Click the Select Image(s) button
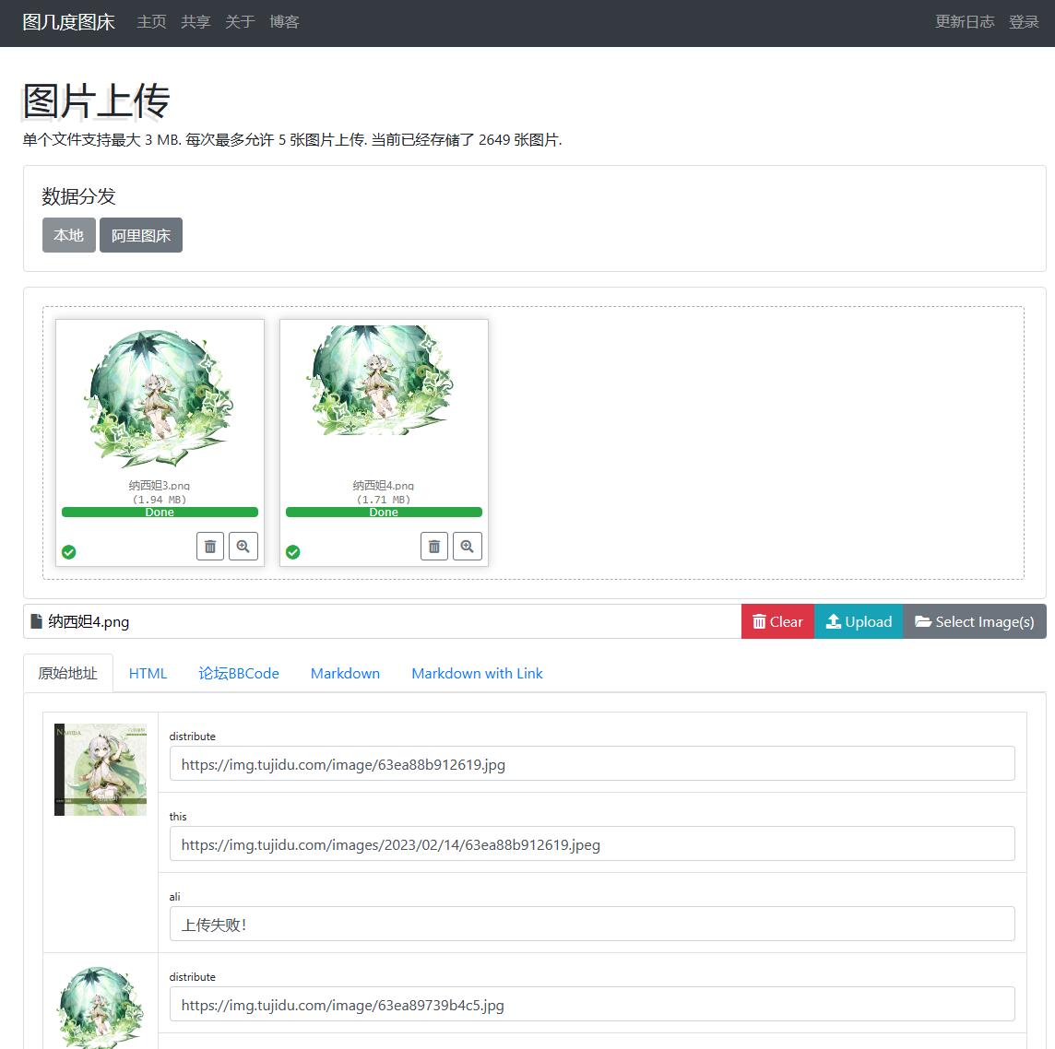Image resolution: width=1055 pixels, height=1049 pixels. 974,621
